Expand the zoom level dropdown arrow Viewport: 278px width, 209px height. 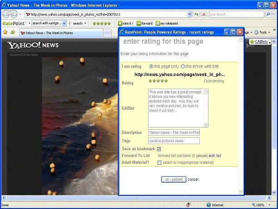click(269, 205)
